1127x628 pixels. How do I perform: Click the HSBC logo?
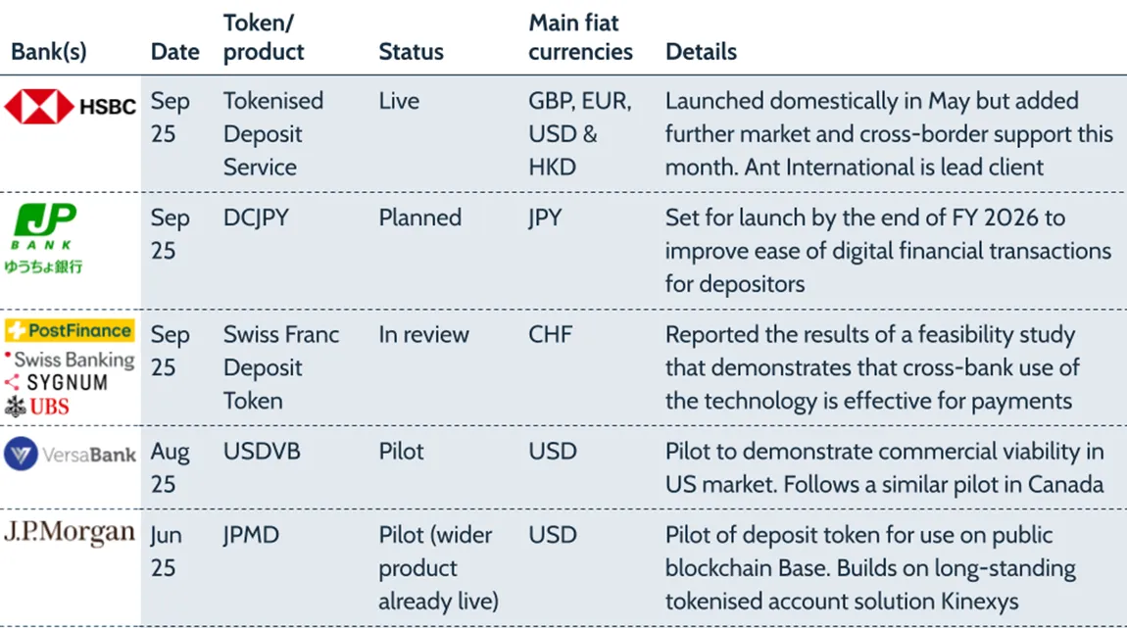[x=70, y=107]
